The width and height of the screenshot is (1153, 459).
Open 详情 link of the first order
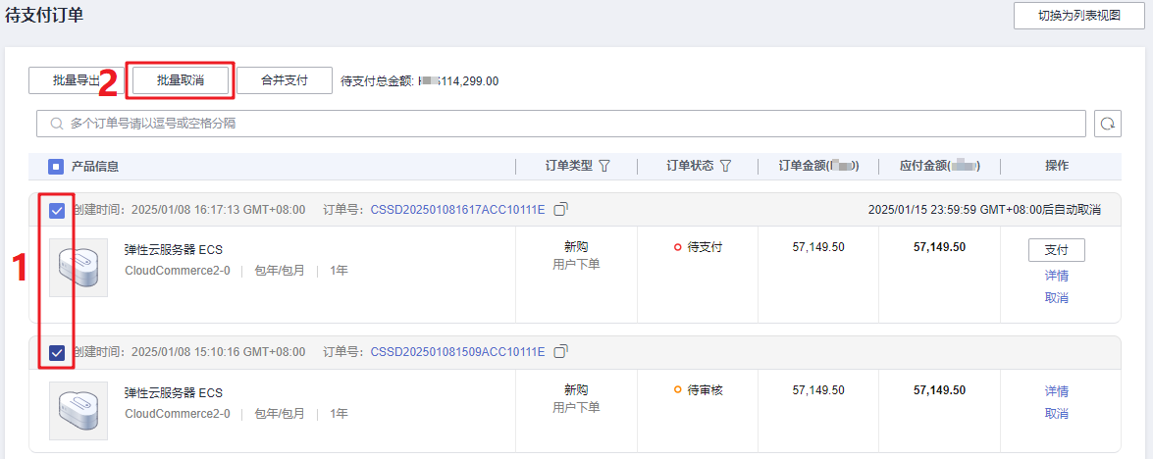click(x=1057, y=277)
